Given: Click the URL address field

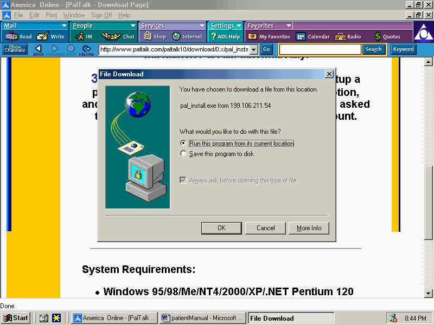Looking at the screenshot, I should tap(174, 50).
